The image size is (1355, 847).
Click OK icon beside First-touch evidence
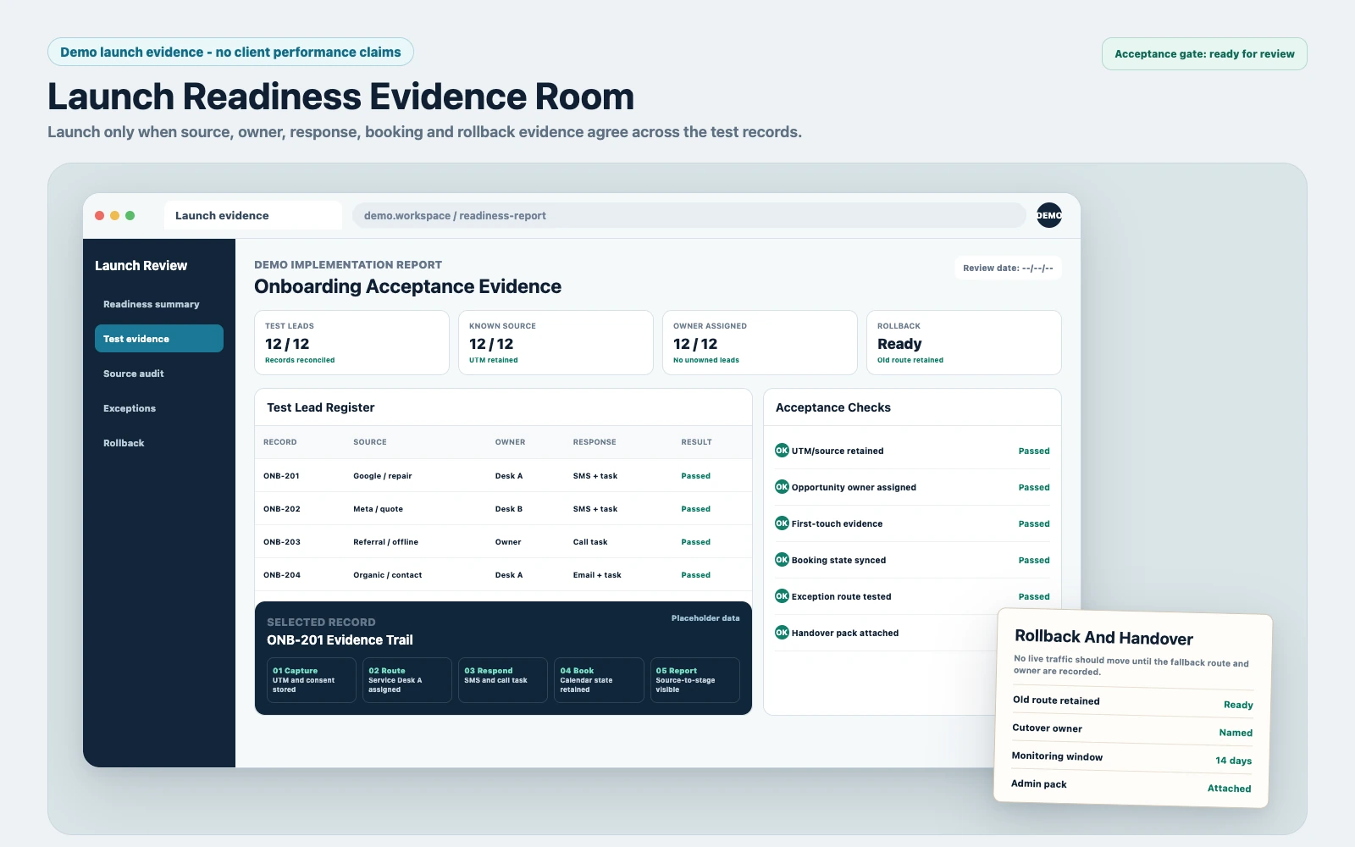782,523
